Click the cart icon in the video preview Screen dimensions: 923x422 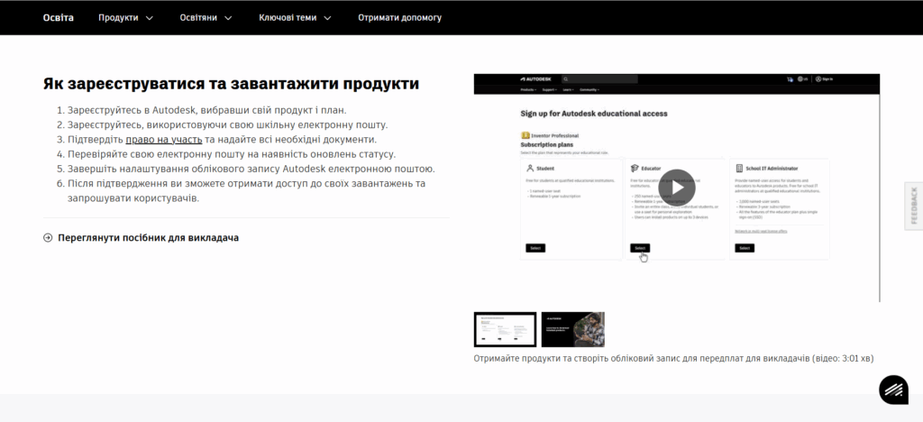coord(790,79)
